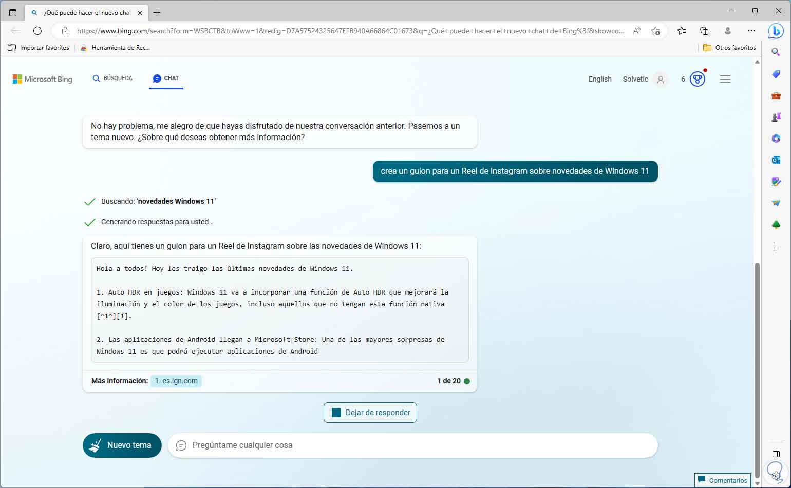Click the Solvetic account avatar

coord(661,80)
